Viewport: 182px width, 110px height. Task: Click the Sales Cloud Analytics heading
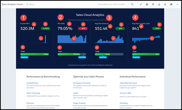tap(90, 15)
